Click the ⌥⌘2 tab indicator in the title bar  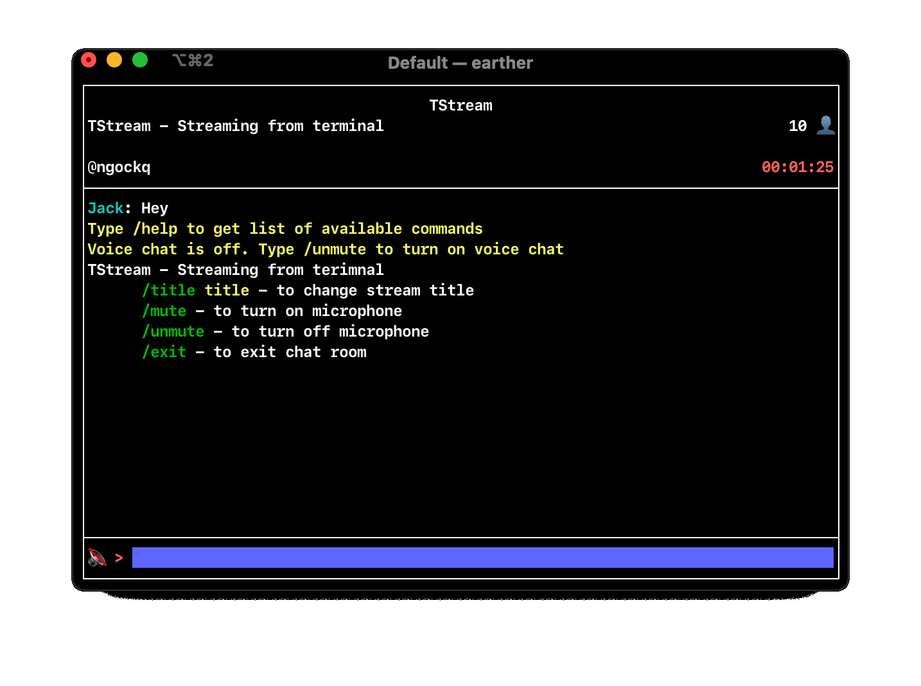[192, 61]
